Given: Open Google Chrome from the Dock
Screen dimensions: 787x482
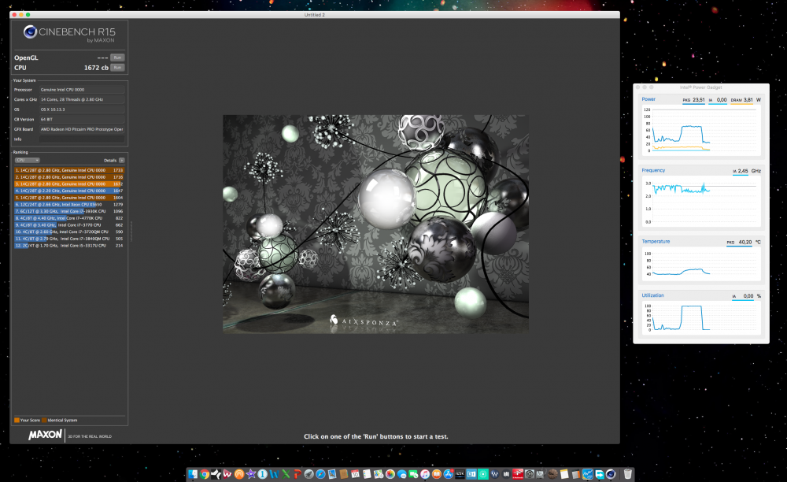Looking at the screenshot, I should click(x=205, y=474).
